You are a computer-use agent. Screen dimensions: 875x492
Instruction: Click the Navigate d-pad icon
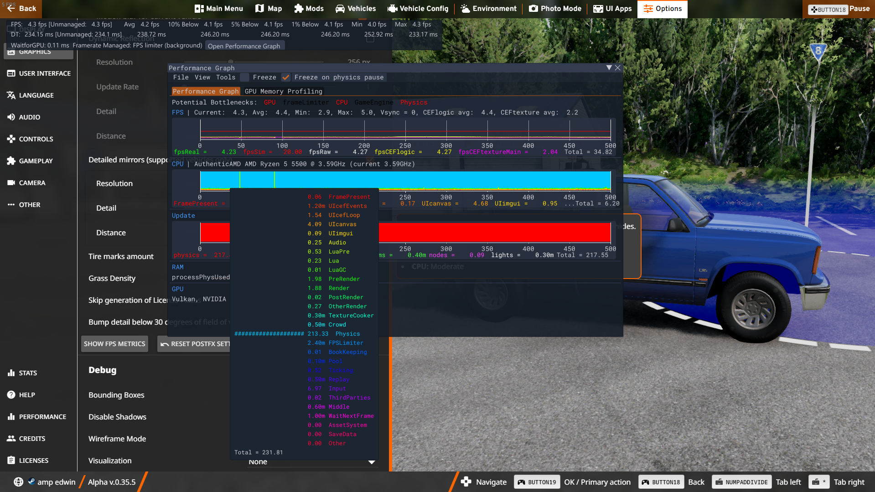[x=466, y=482]
